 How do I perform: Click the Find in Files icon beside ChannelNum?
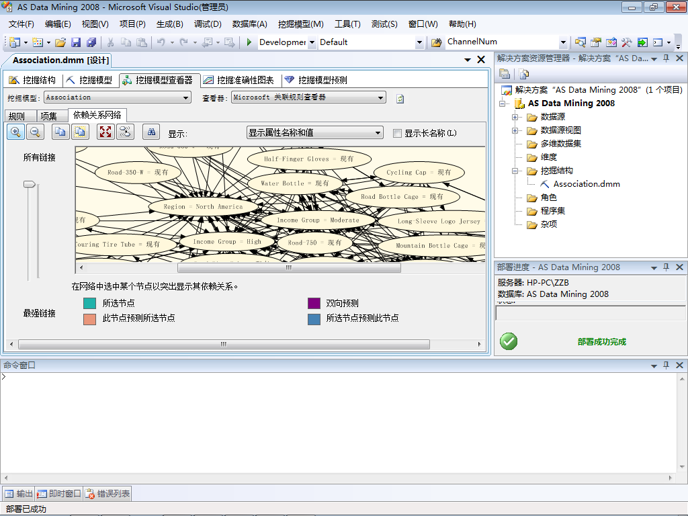pos(436,42)
